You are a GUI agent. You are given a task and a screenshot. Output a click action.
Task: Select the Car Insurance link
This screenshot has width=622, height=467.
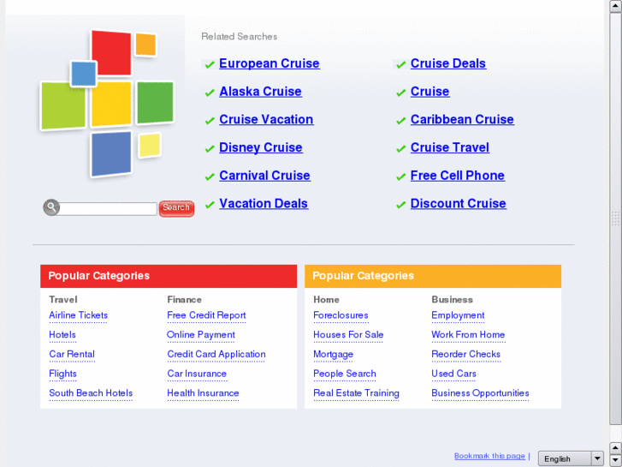point(197,374)
